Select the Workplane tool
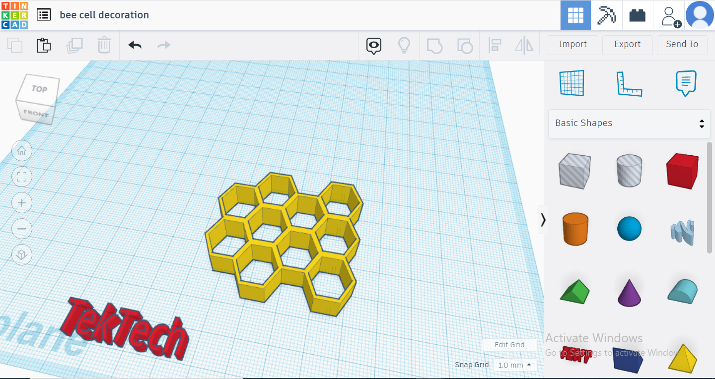Screen dimensions: 715x379 pos(572,83)
